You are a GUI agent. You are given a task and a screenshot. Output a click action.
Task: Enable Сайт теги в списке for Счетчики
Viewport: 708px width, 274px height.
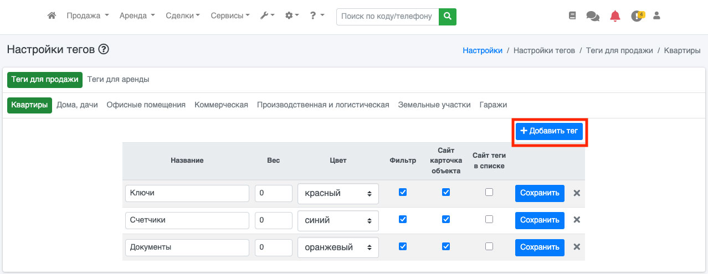tap(489, 219)
